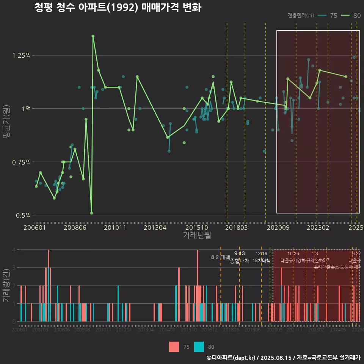364x364 pixels.
Task: Click the chart title 청평 청수 아파트(1992) 매매가격 변화
Action: pos(118,8)
